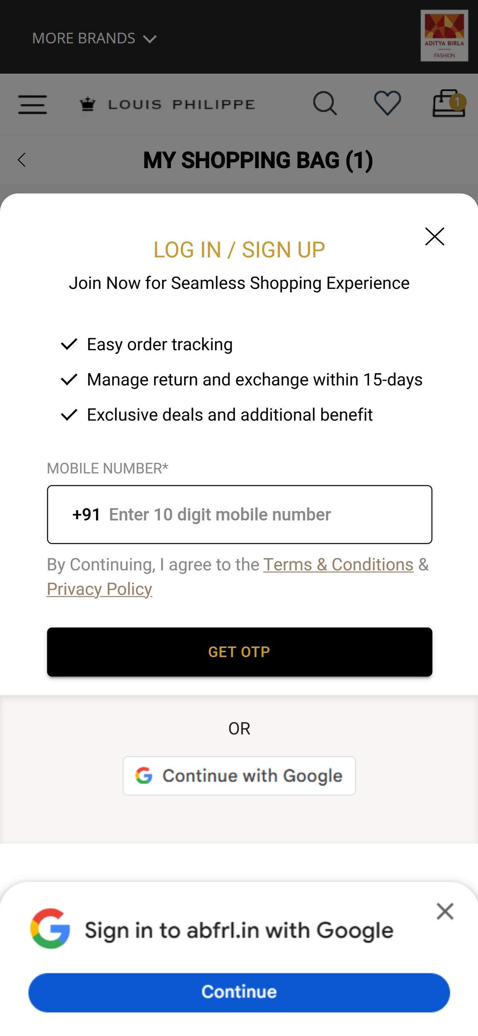The image size is (478, 1036).
Task: Open the wishlist heart icon
Action: point(387,103)
